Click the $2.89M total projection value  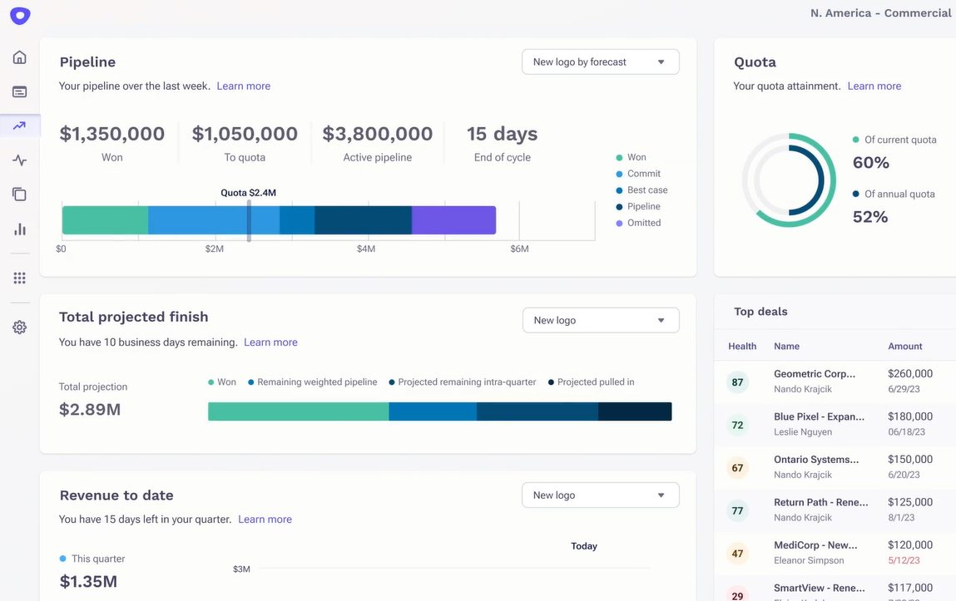(x=90, y=410)
